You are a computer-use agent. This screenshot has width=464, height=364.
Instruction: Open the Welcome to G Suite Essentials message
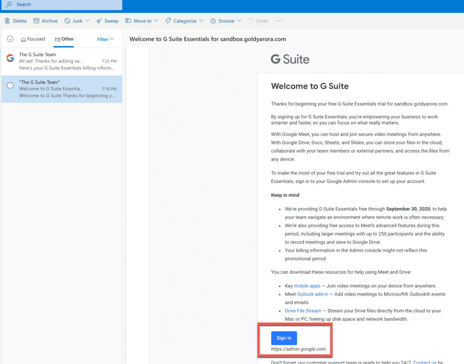62,89
